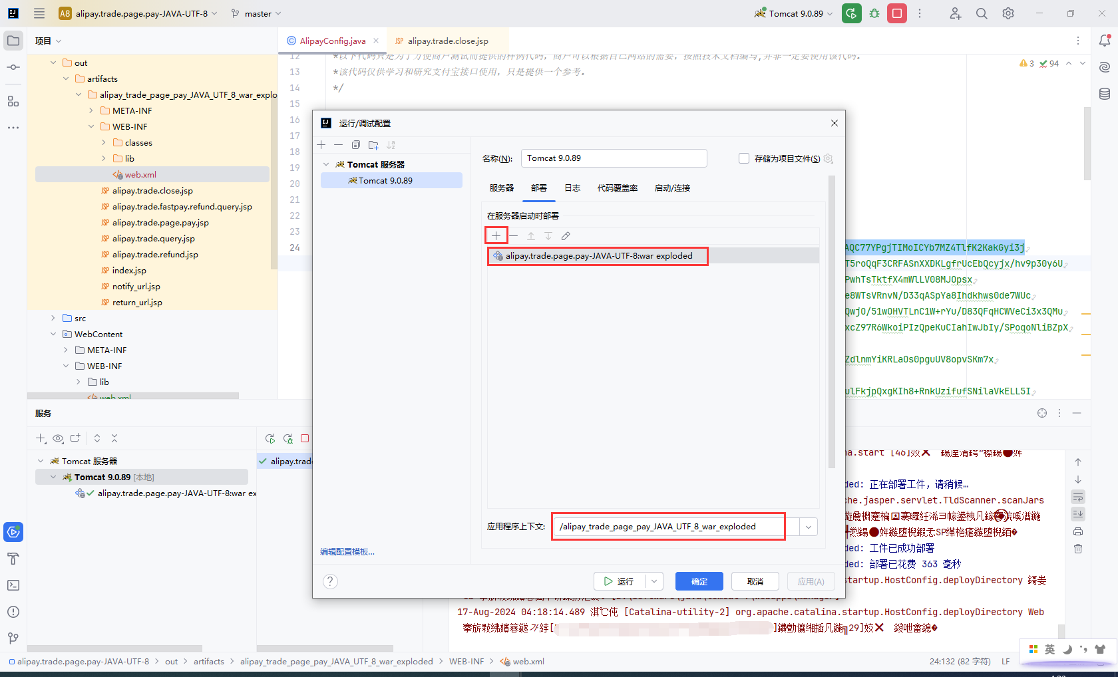
Task: Open the Structure tool window
Action: [x=13, y=101]
